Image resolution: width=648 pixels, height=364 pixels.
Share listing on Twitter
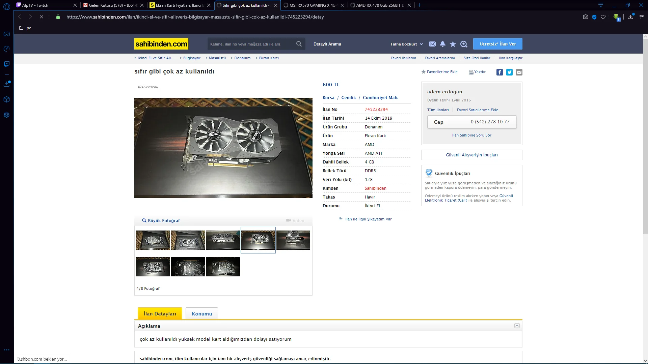[509, 72]
